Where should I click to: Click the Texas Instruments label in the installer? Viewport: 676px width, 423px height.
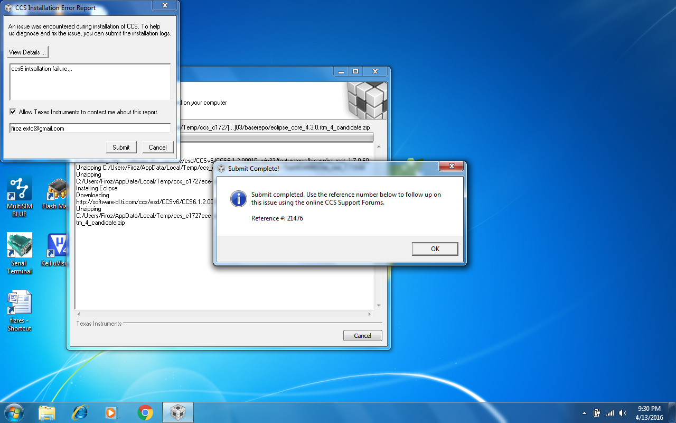pyautogui.click(x=99, y=324)
